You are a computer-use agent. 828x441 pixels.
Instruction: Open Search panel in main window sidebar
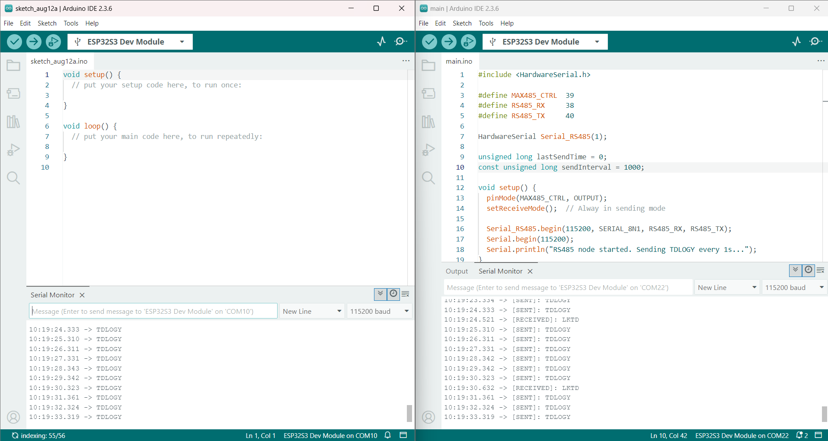coord(428,178)
